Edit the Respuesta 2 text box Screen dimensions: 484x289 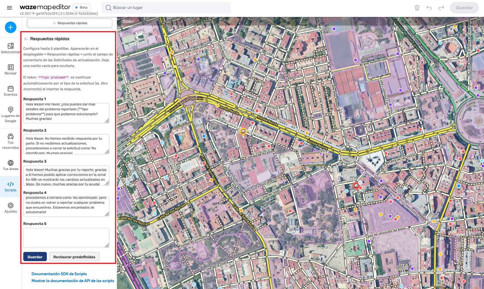[x=66, y=144]
